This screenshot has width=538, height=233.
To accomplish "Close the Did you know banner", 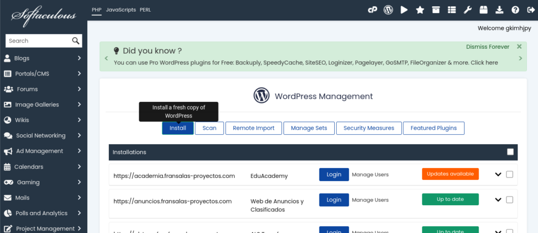I will tap(519, 47).
